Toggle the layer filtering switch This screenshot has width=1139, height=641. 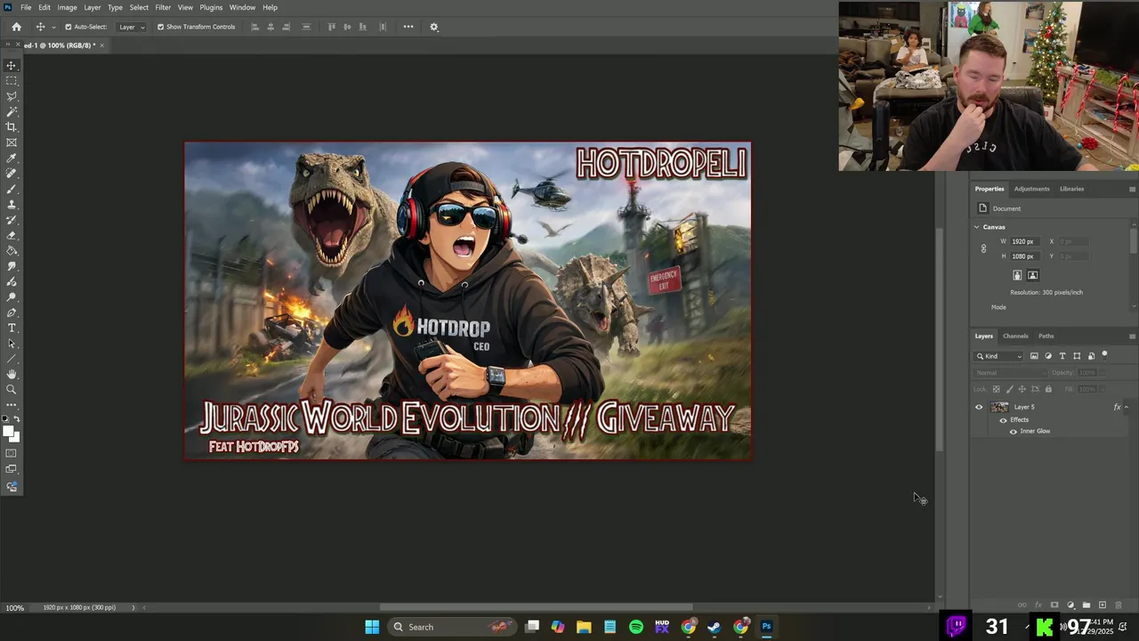pos(1104,355)
